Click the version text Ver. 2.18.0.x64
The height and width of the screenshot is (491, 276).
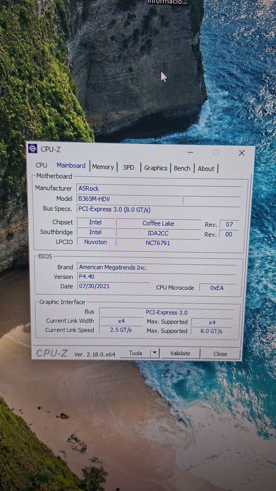[x=95, y=354]
